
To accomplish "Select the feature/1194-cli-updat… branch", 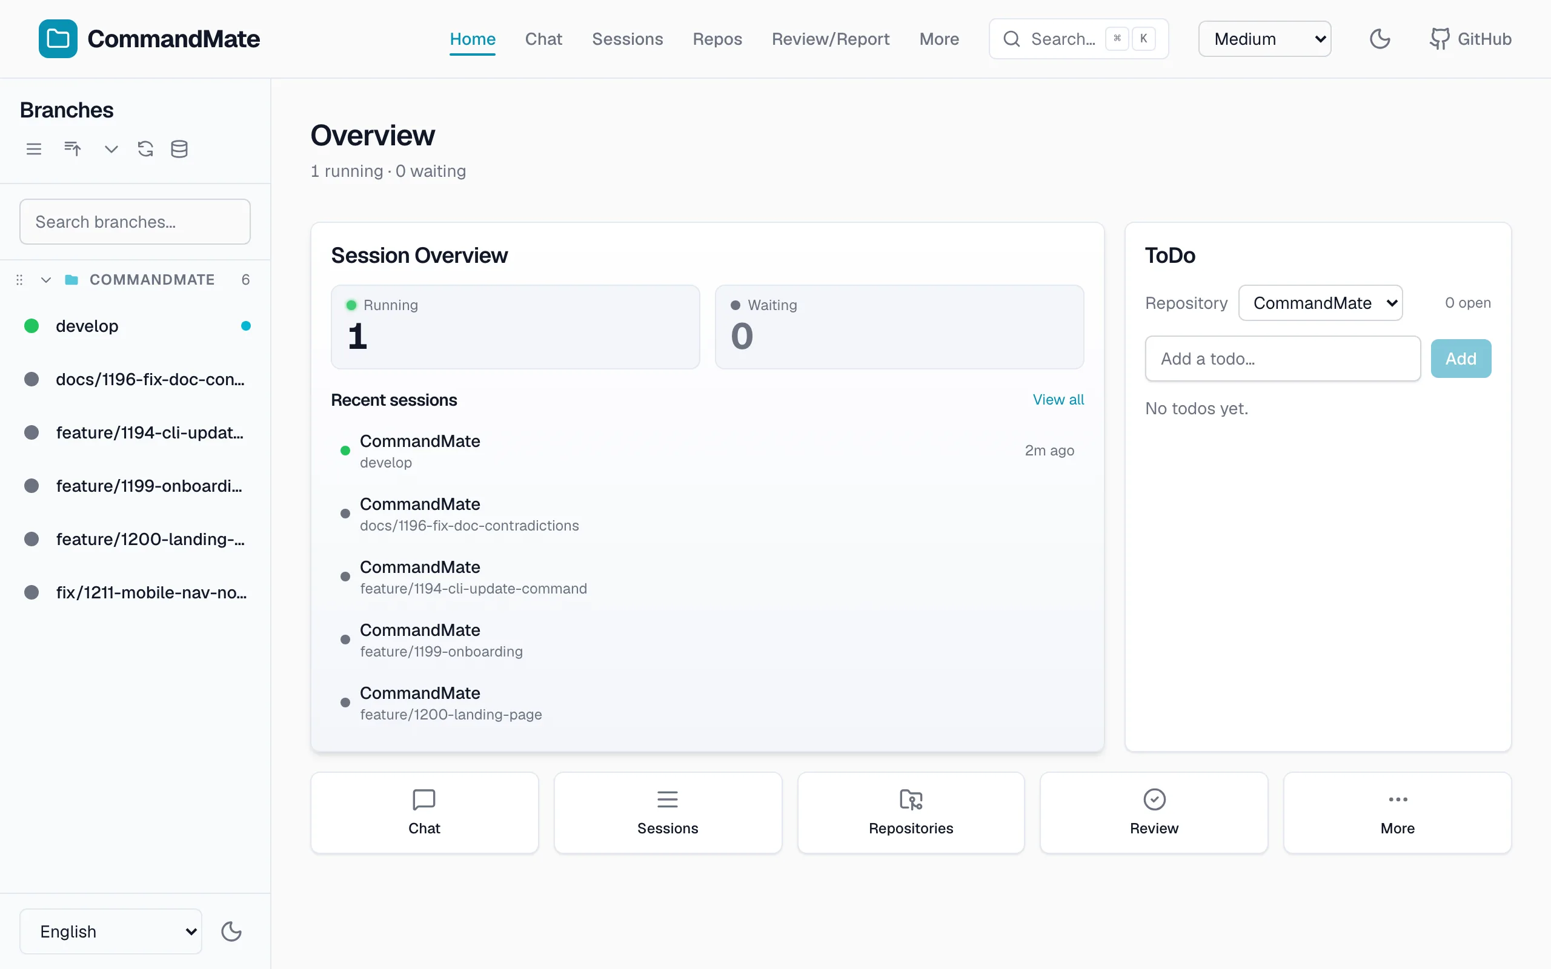I will pyautogui.click(x=135, y=432).
